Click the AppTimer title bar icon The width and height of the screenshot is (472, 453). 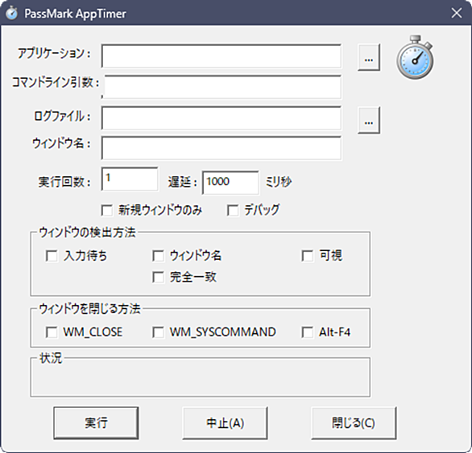pos(12,13)
